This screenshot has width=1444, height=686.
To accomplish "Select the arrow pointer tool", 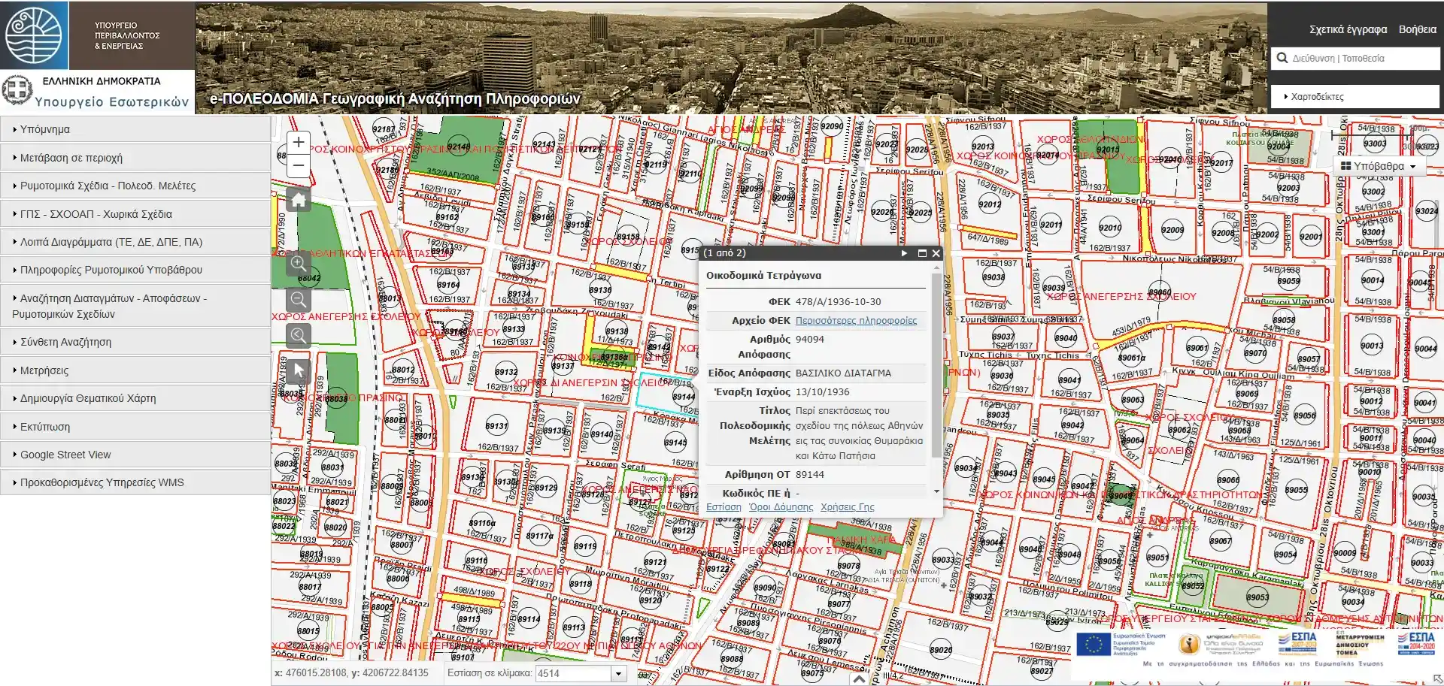I will tap(299, 370).
